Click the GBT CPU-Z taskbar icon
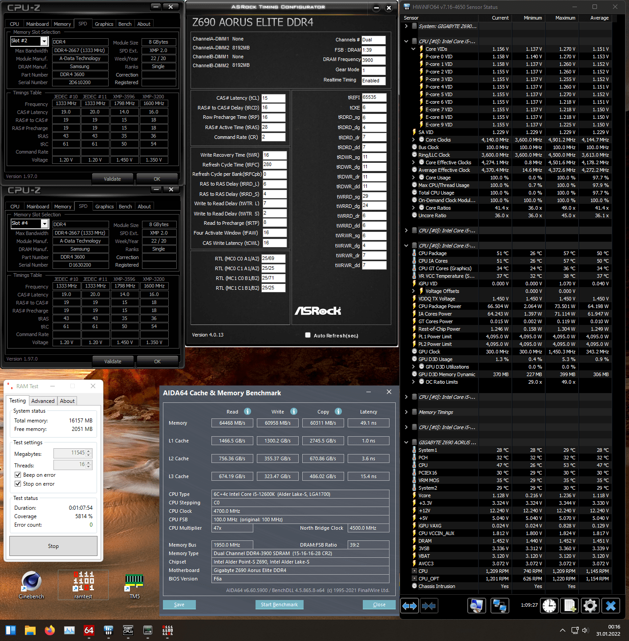Viewport: 629px width, 641px height. tap(128, 630)
